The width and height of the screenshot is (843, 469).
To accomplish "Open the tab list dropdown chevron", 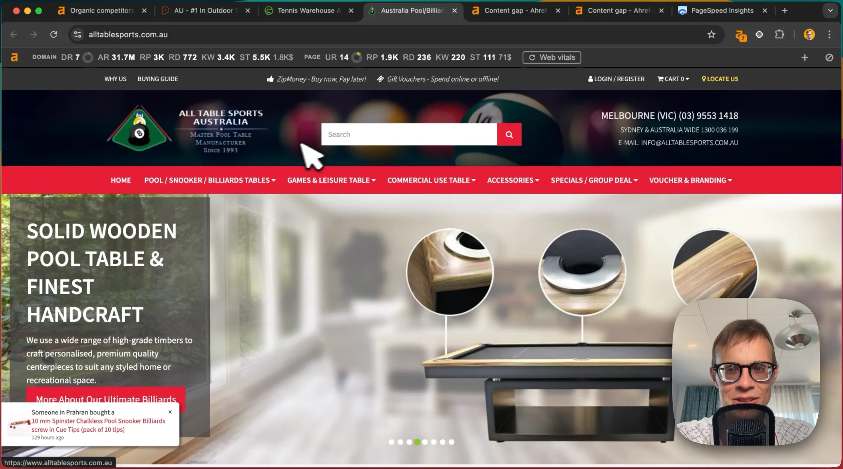I will pyautogui.click(x=830, y=10).
